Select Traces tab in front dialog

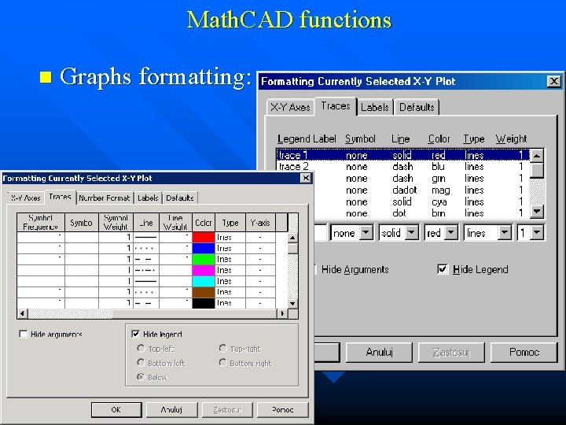click(60, 197)
